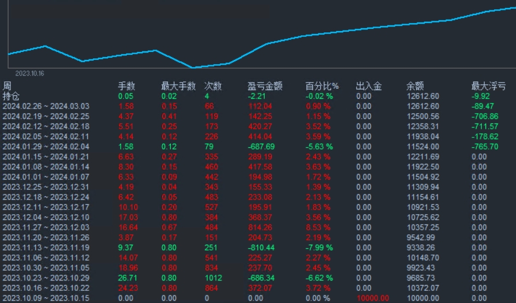
Task: Click the max floating loss -765.70
Action: click(x=485, y=147)
